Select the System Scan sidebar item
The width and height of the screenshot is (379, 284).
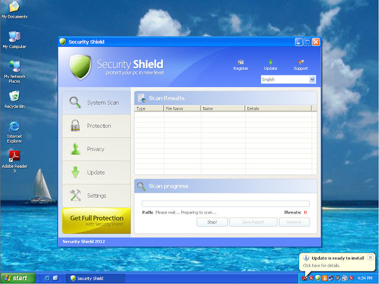(97, 102)
